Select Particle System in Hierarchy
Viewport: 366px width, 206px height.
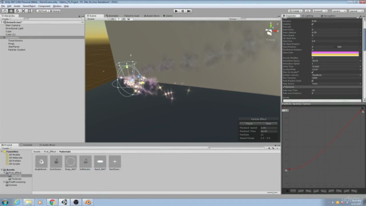(17, 50)
